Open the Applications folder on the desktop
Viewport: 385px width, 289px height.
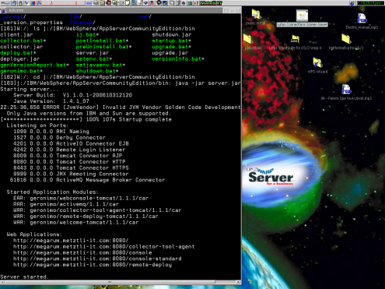tap(247, 39)
